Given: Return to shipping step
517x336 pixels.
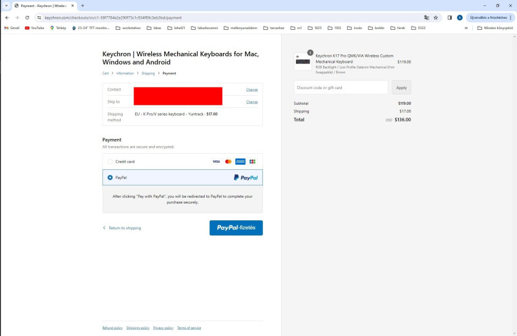Looking at the screenshot, I should pyautogui.click(x=122, y=228).
